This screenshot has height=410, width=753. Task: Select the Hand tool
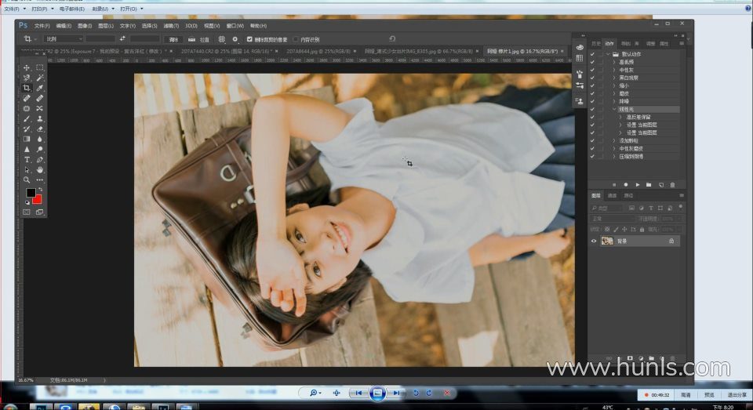pyautogui.click(x=40, y=170)
